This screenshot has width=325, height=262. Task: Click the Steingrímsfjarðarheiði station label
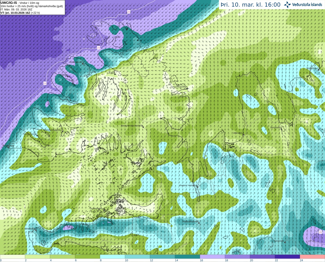[132, 126]
